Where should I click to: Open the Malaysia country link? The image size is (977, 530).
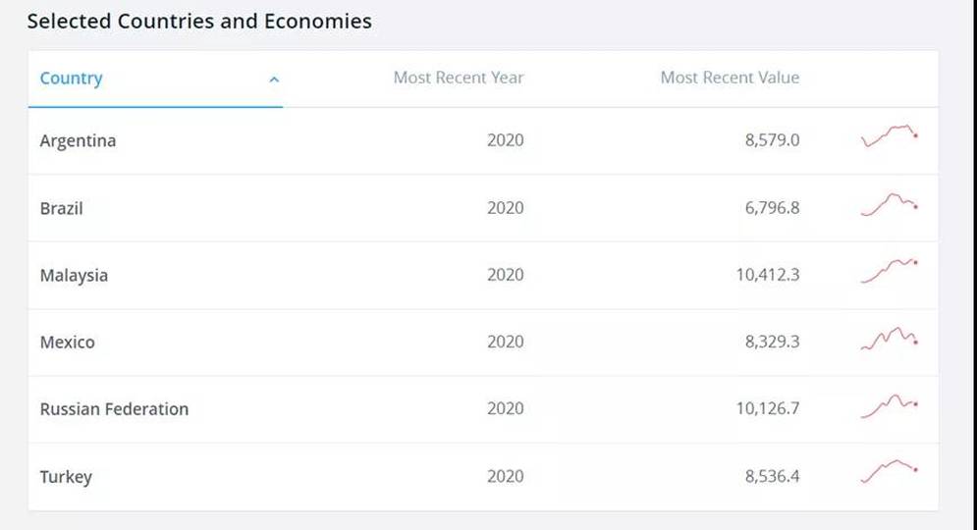pos(74,275)
